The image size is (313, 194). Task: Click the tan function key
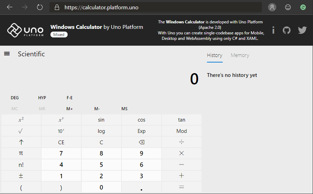182,120
